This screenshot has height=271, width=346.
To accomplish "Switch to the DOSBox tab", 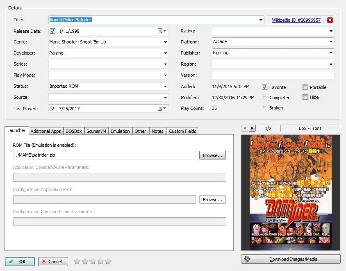I will (74, 131).
